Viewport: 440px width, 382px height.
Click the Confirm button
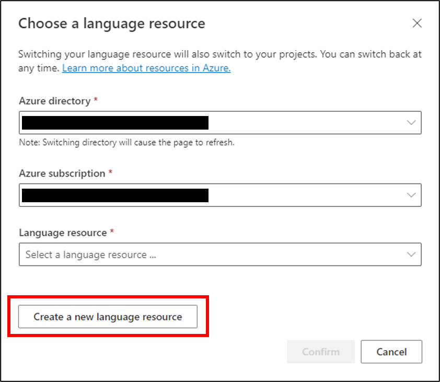[x=321, y=352]
